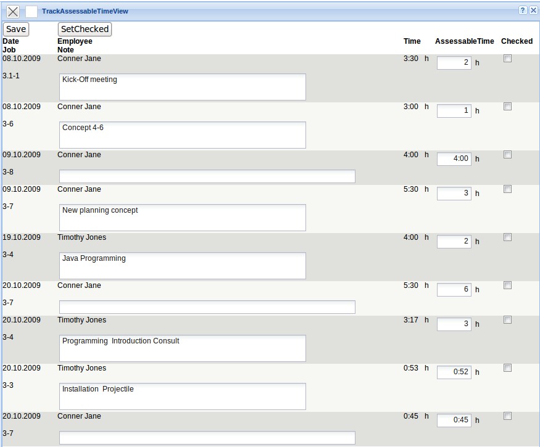
Task: Click the empty note field for job 3-8
Action: [x=207, y=176]
